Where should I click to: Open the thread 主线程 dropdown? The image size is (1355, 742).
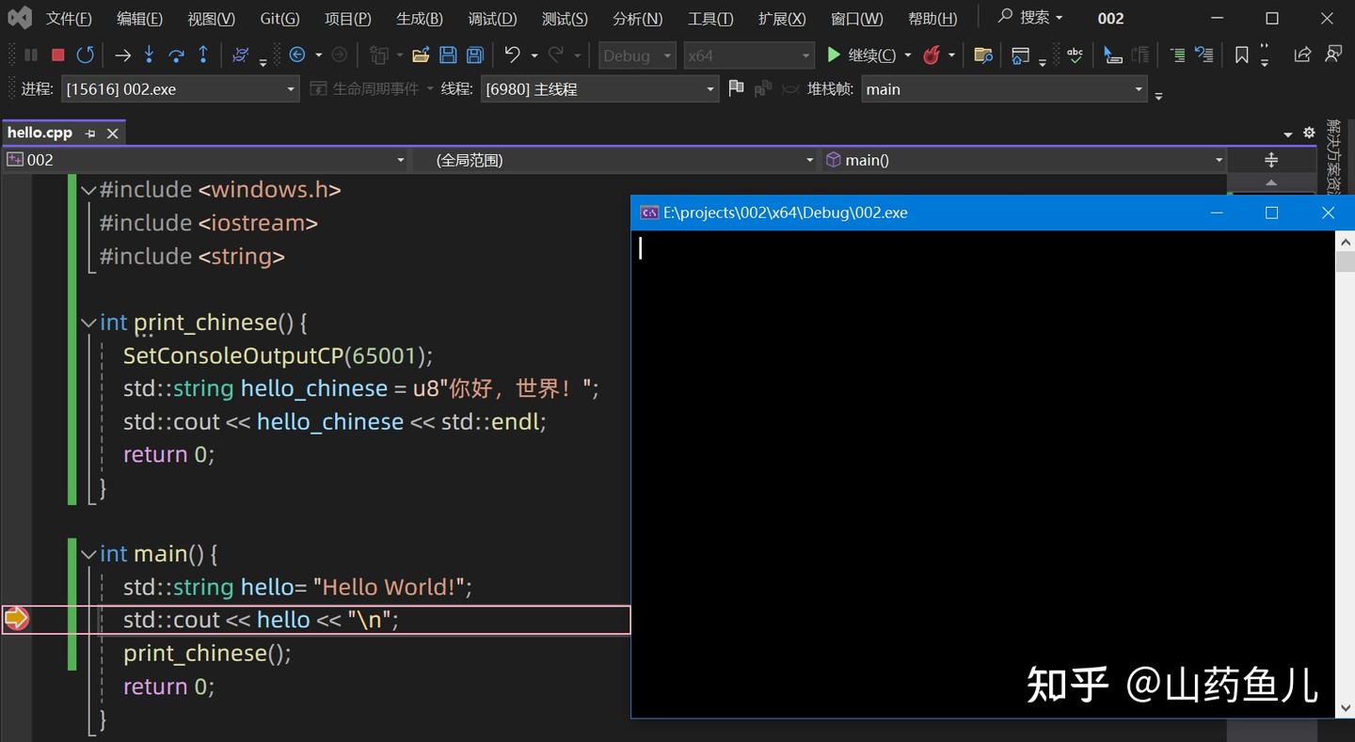pos(599,89)
